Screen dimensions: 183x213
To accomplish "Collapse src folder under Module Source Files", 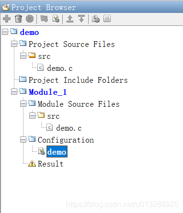I will 32,116.
